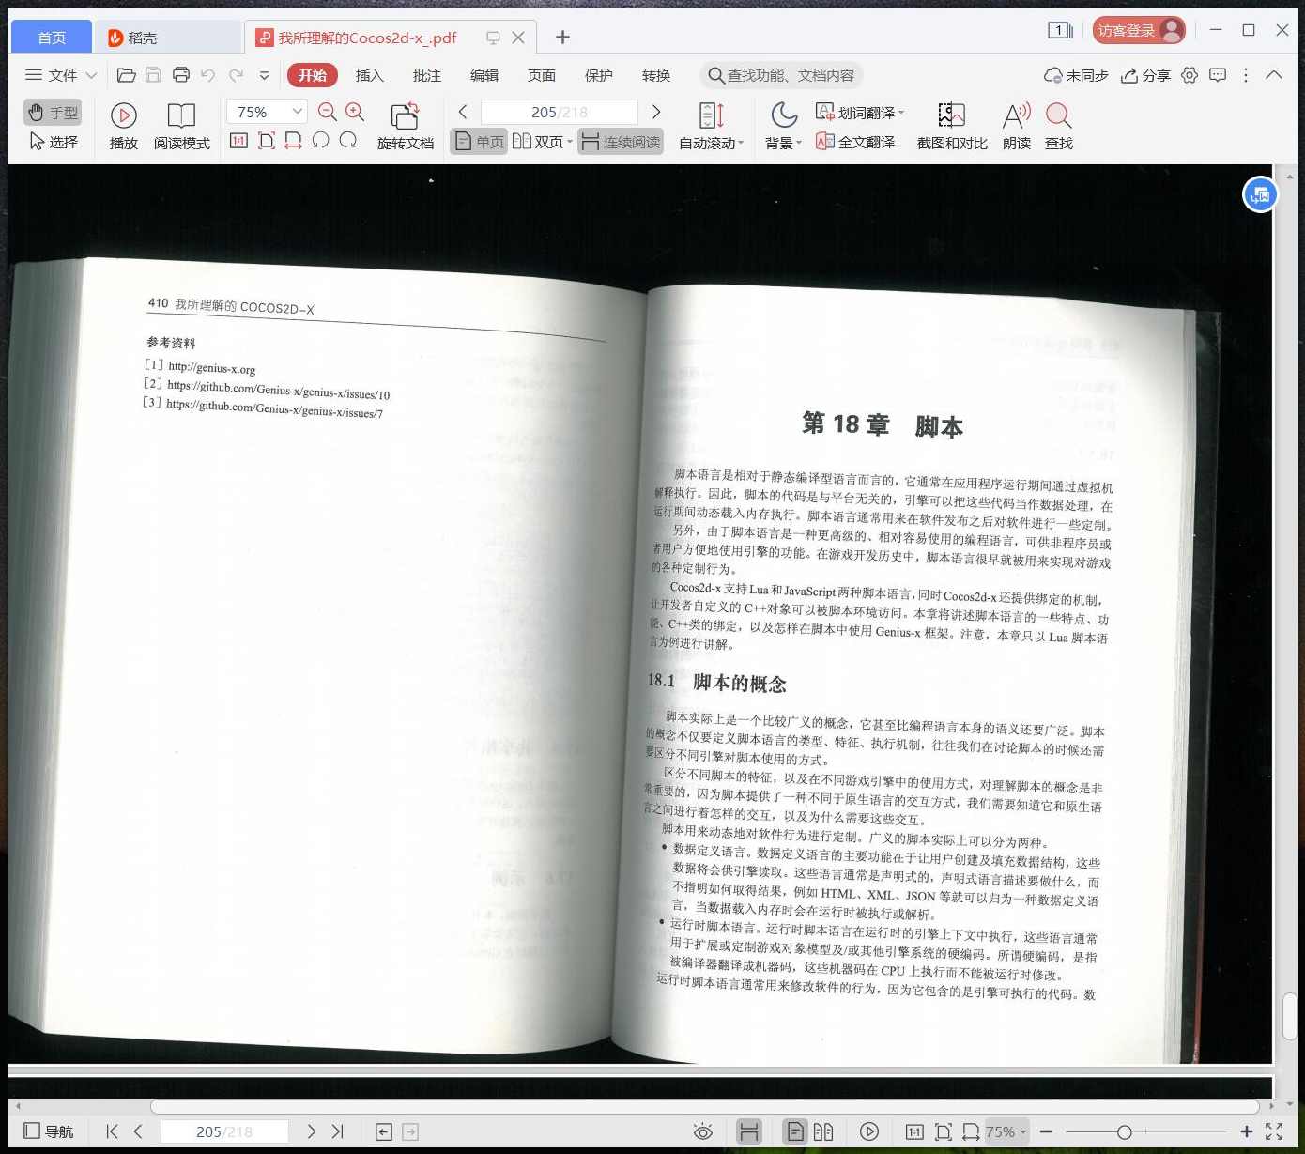This screenshot has height=1154, width=1305.
Task: Click the 播放 play slideshow icon
Action: point(123,125)
